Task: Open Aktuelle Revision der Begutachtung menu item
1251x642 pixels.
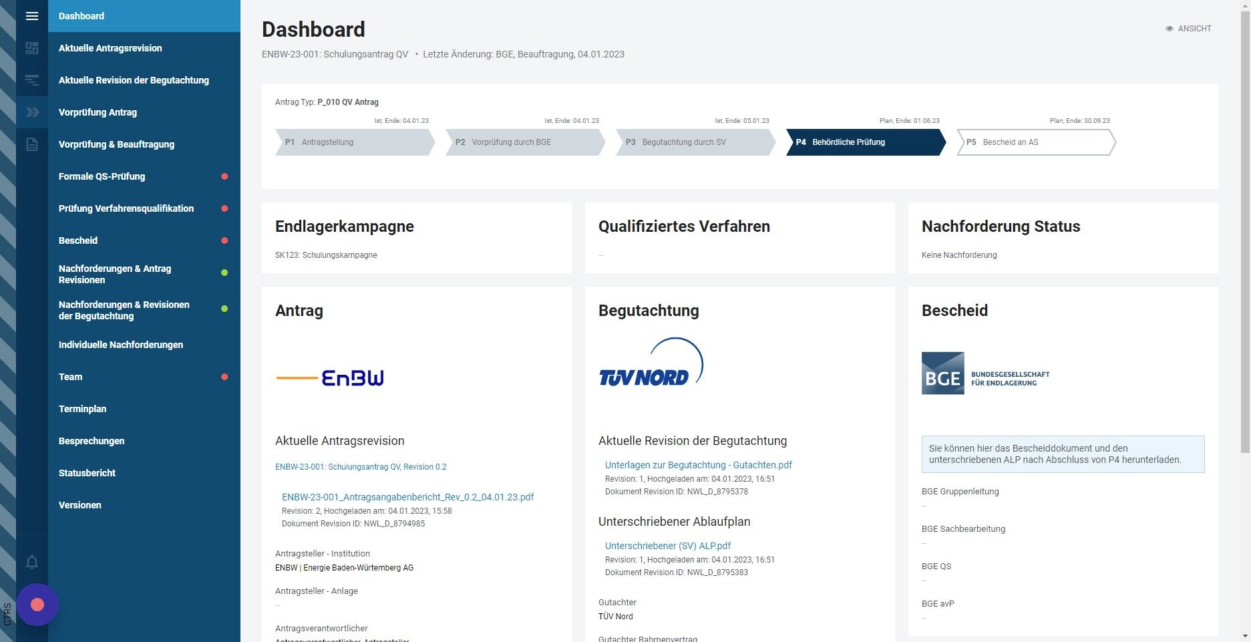Action: tap(144, 80)
